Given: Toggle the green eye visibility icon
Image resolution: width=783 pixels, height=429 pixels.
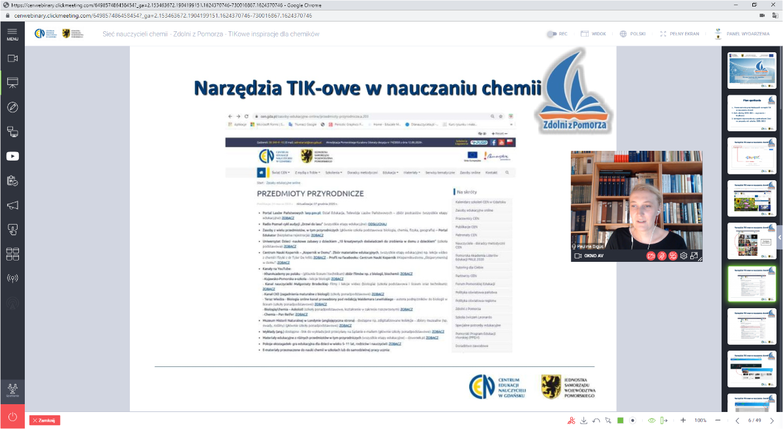Looking at the screenshot, I should [651, 421].
